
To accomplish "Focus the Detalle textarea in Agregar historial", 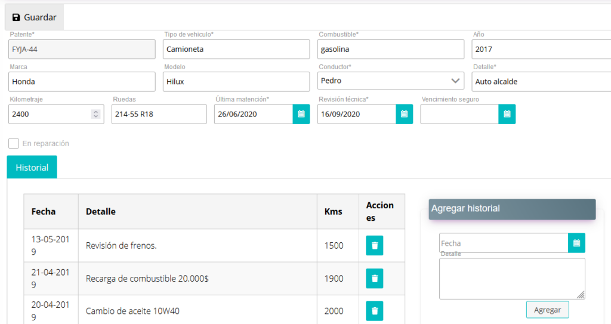I will [x=512, y=279].
